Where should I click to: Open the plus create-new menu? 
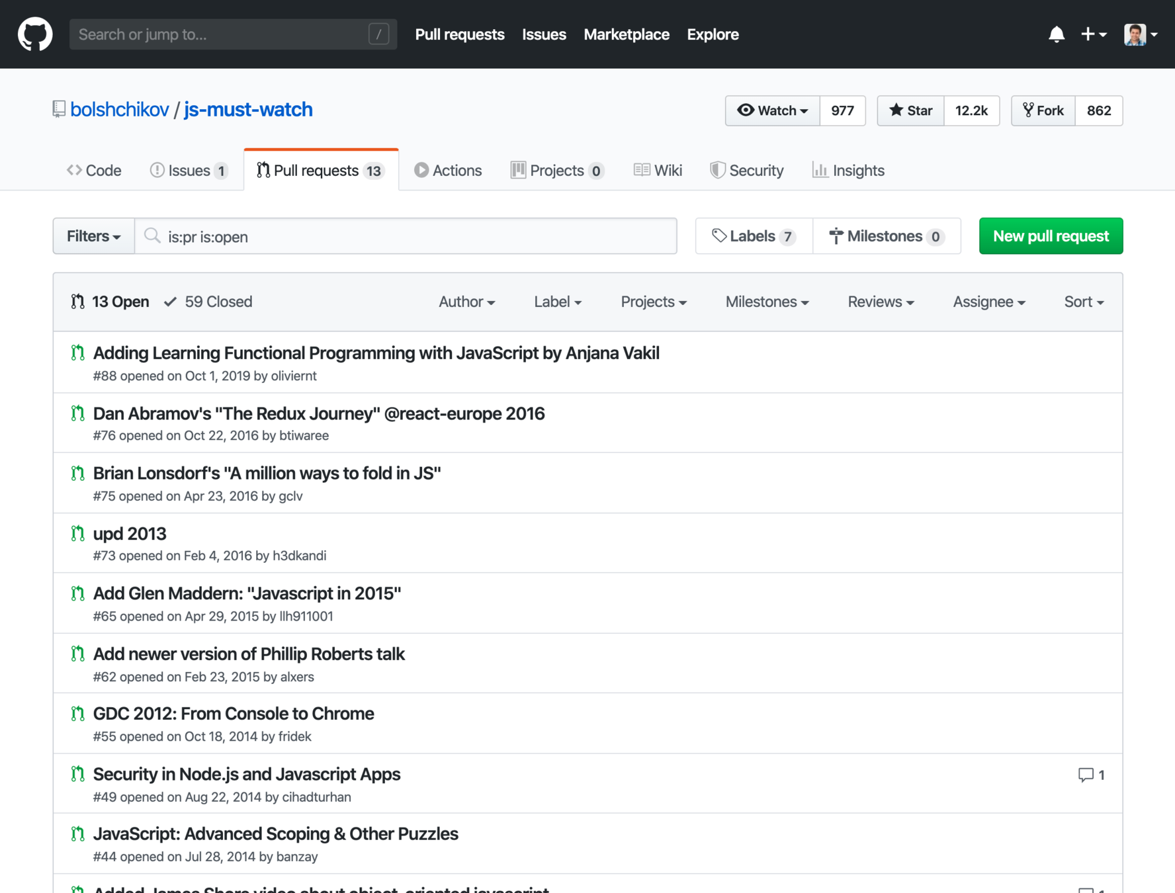coord(1094,34)
